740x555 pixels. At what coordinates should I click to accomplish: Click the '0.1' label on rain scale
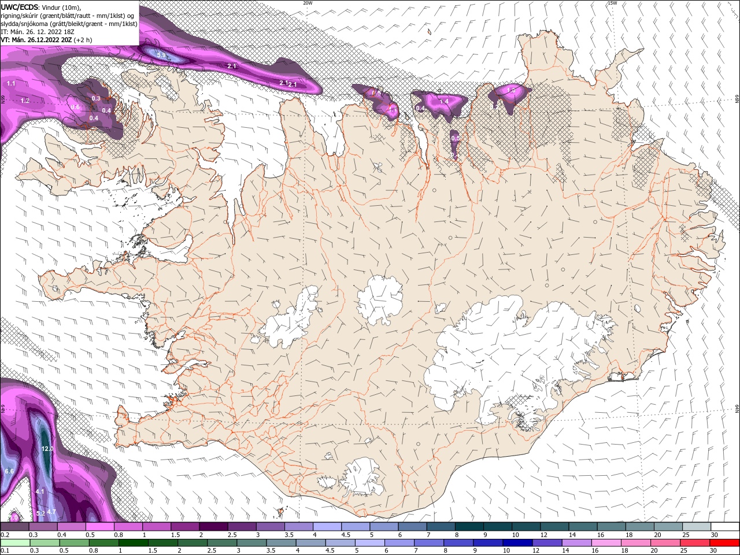pyautogui.click(x=5, y=550)
